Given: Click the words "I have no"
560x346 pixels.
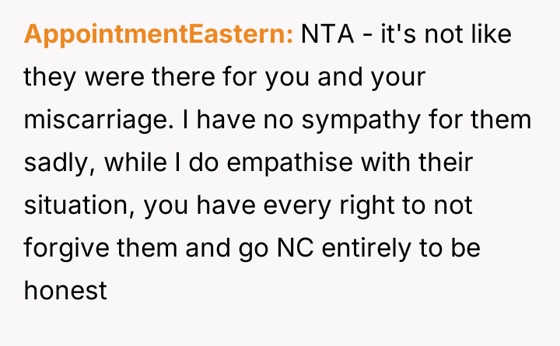Looking at the screenshot, I should tap(234, 121).
